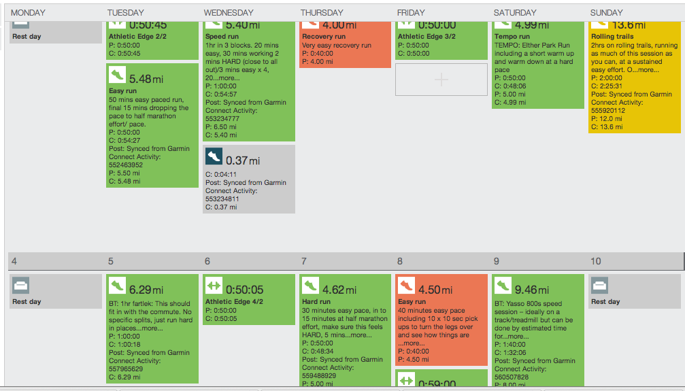Click the dark shoe icon on the 0.37 mi activity

pyautogui.click(x=214, y=156)
